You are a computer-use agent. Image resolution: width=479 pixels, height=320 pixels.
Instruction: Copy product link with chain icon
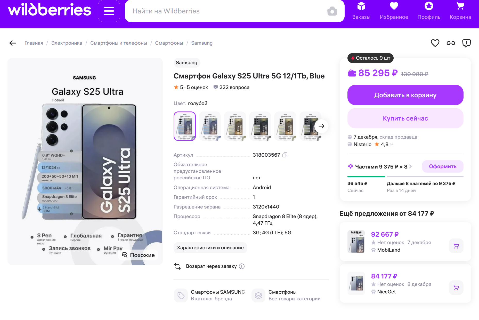[451, 43]
